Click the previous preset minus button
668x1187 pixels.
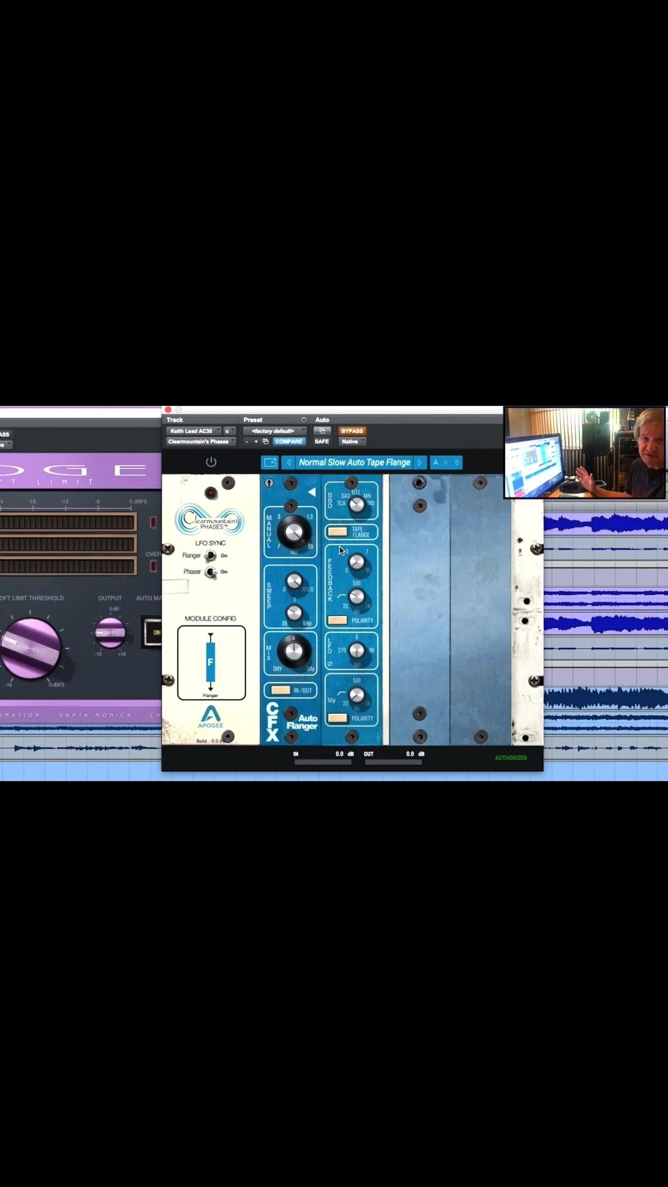click(247, 442)
